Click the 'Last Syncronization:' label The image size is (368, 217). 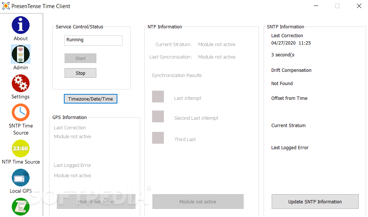coord(171,57)
